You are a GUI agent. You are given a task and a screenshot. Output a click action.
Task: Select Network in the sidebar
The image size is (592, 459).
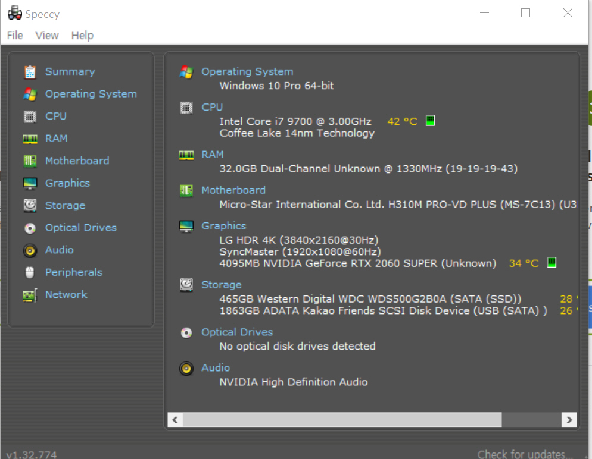pos(66,294)
